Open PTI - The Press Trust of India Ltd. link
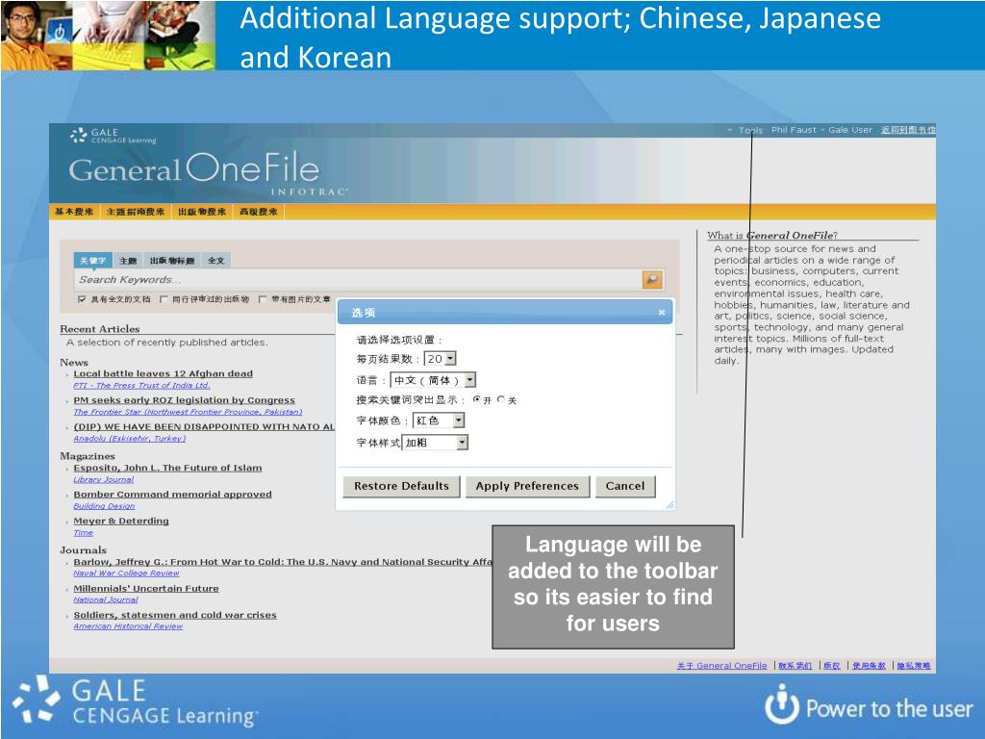 142,386
